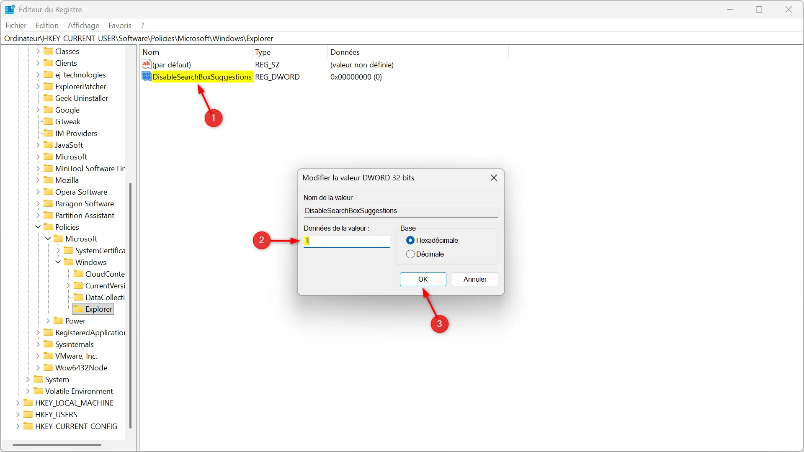Viewport: 804px width, 452px height.
Task: Select the HKEY_CURRENT_CONFIG tree item
Action: tap(76, 426)
